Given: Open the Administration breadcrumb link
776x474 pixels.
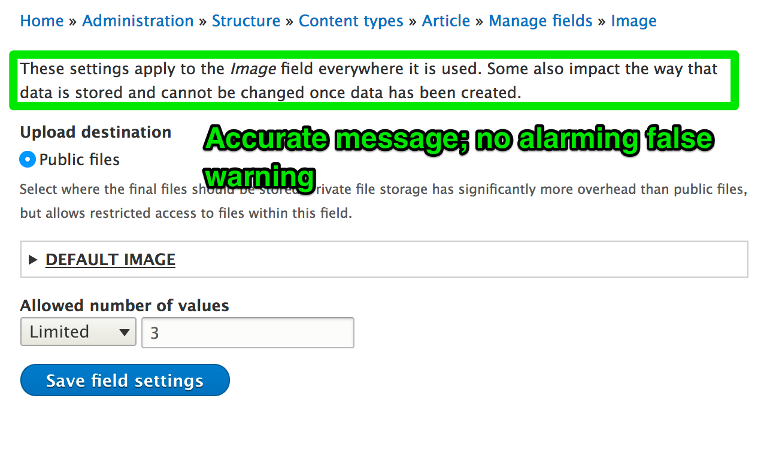Looking at the screenshot, I should pos(138,20).
